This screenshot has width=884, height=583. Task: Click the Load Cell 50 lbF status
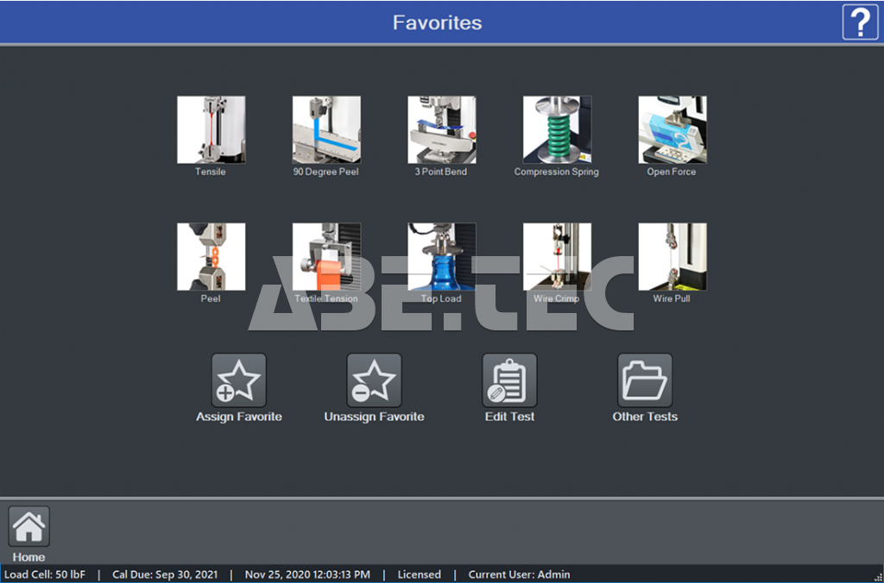pyautogui.click(x=45, y=574)
